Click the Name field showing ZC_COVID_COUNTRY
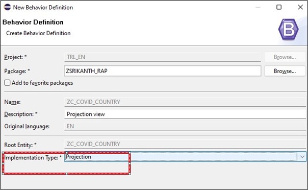308x190 pixels. click(185, 102)
